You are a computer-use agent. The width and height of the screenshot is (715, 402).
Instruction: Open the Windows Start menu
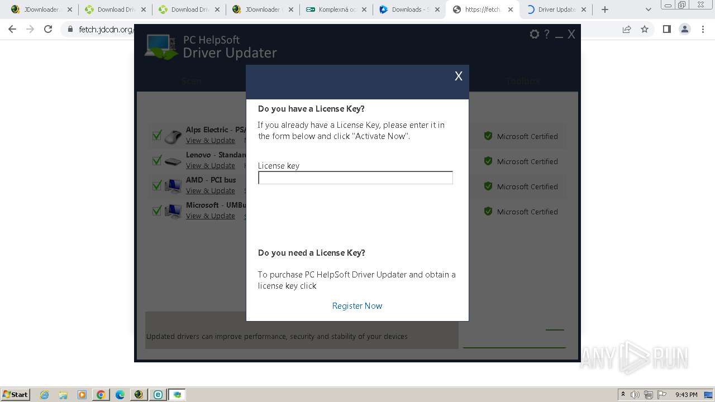pyautogui.click(x=16, y=394)
